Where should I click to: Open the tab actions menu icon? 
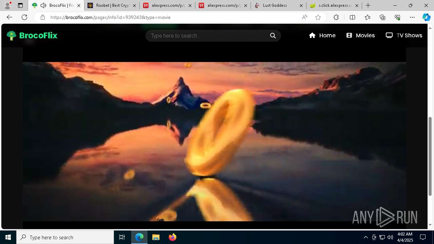coord(20,5)
